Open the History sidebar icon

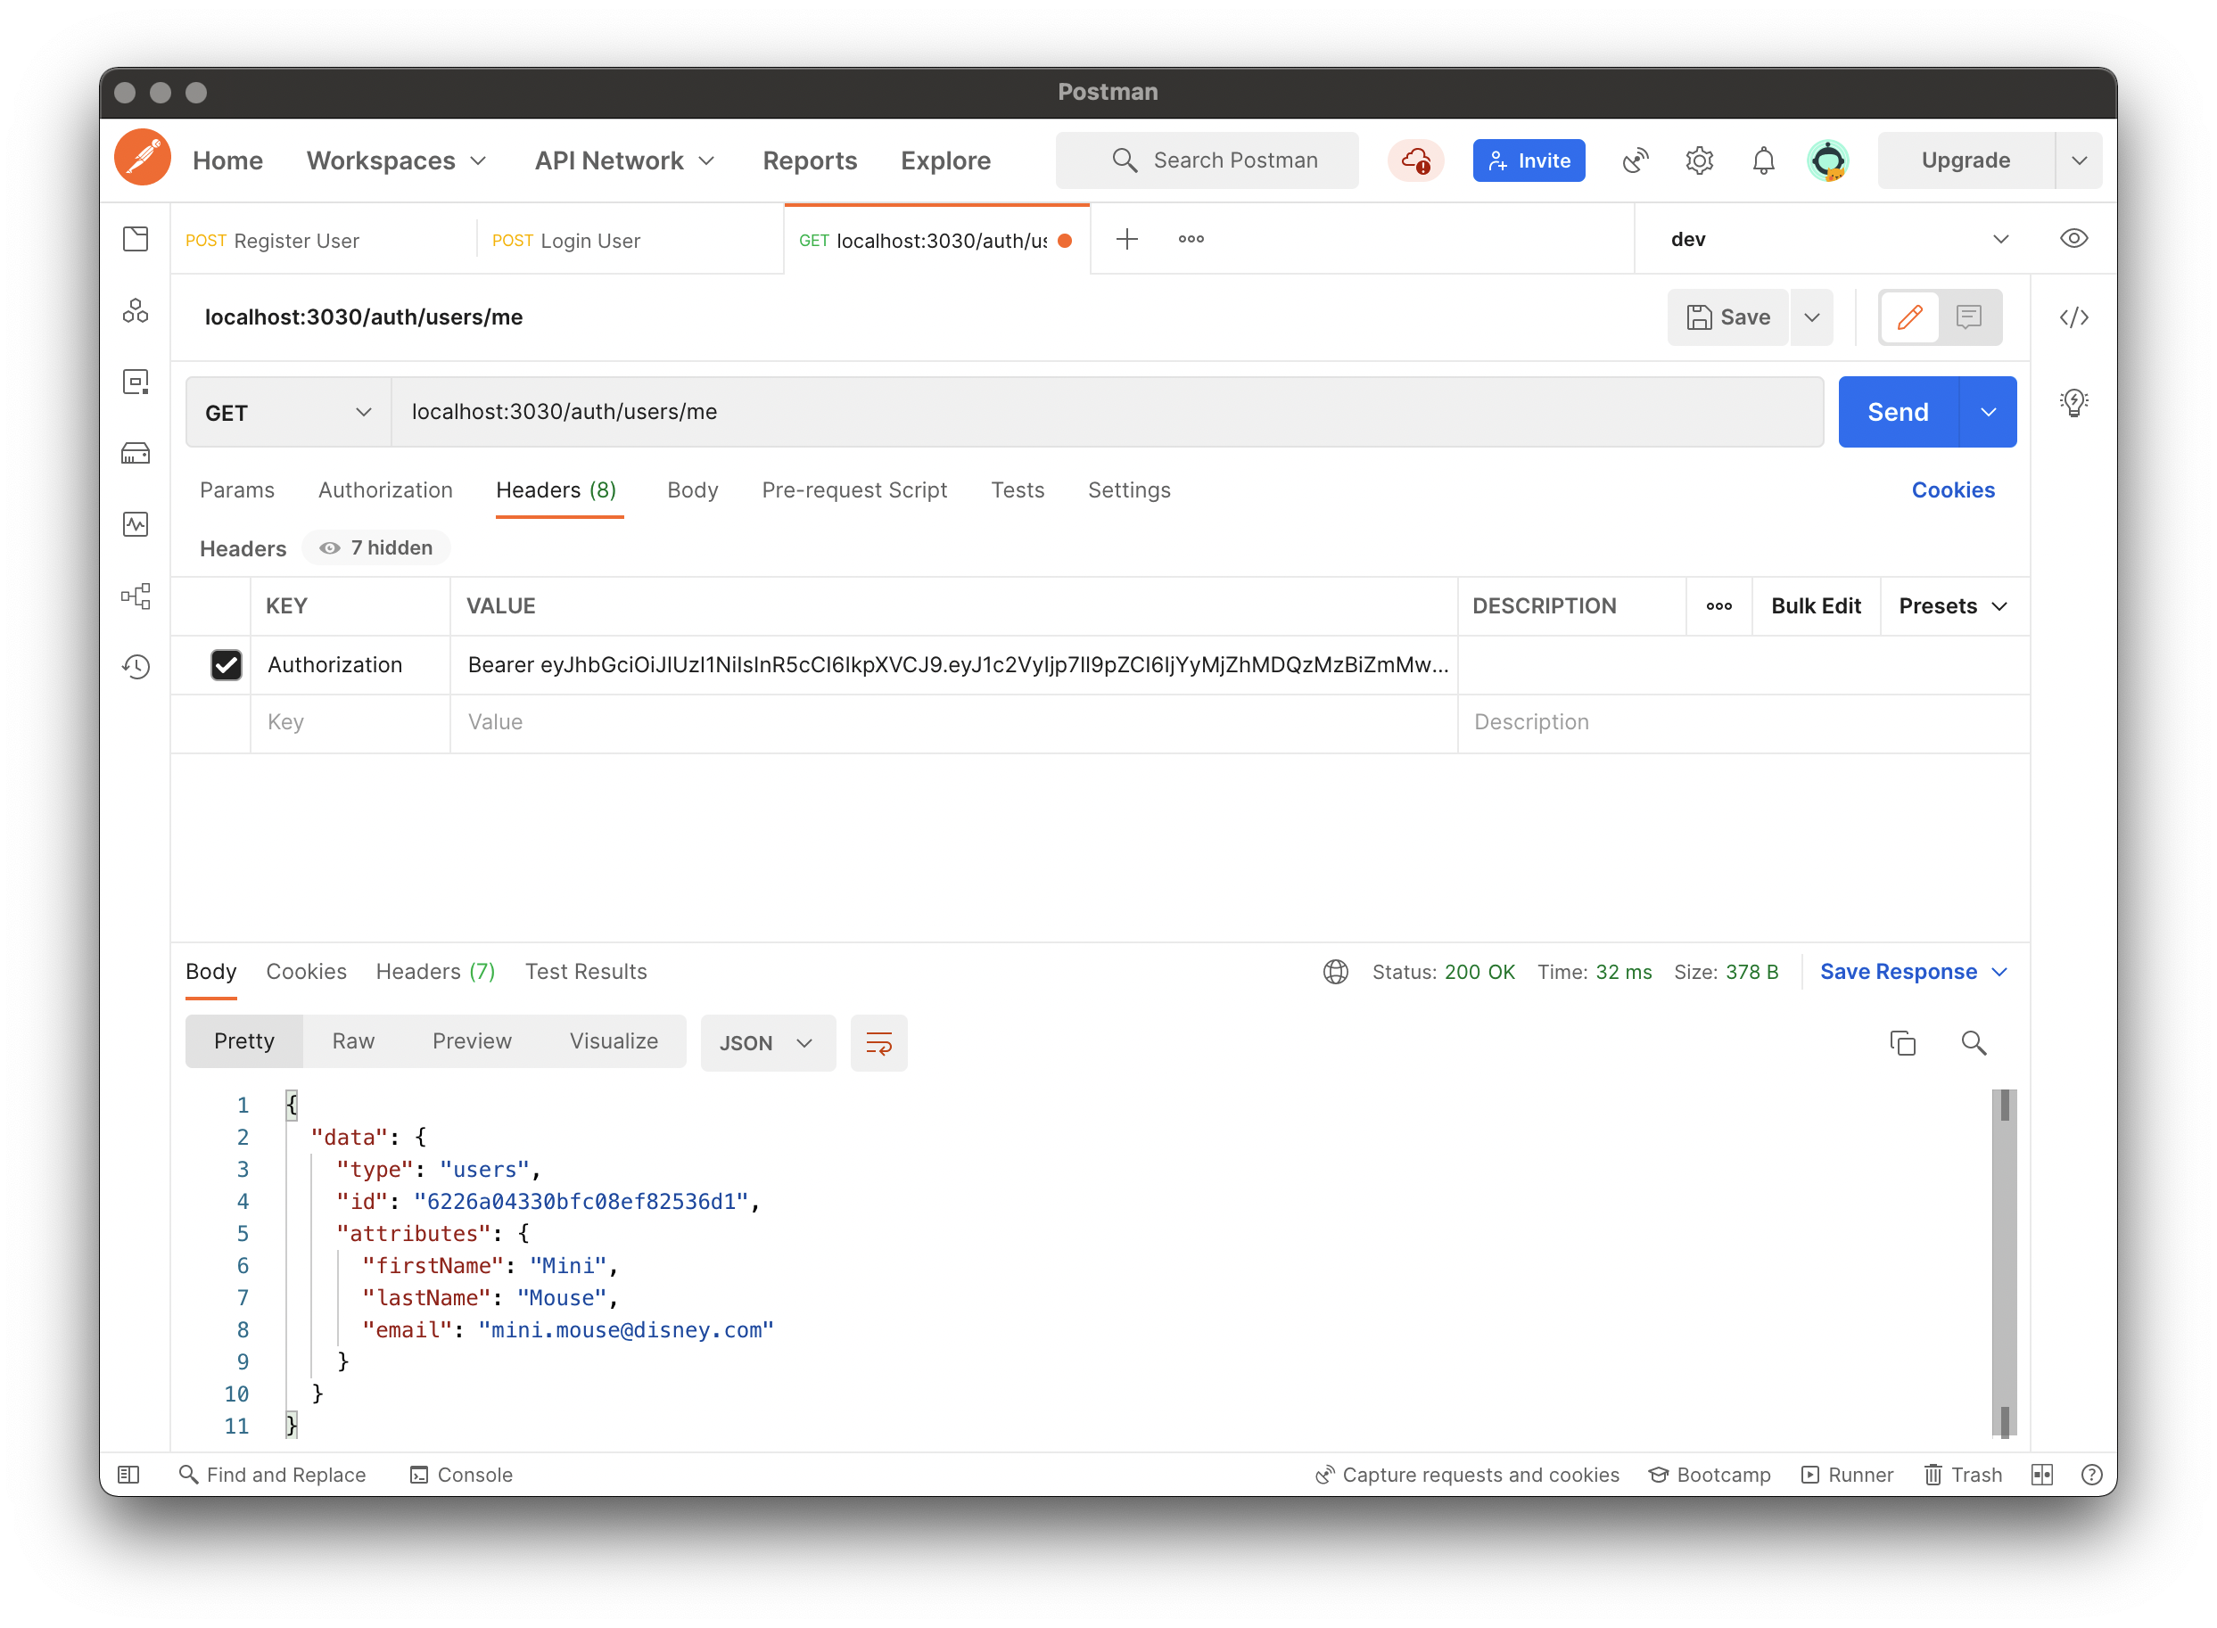tap(136, 666)
